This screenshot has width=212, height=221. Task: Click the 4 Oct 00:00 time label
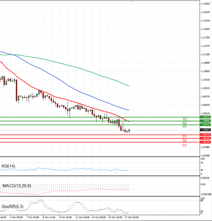point(16,217)
